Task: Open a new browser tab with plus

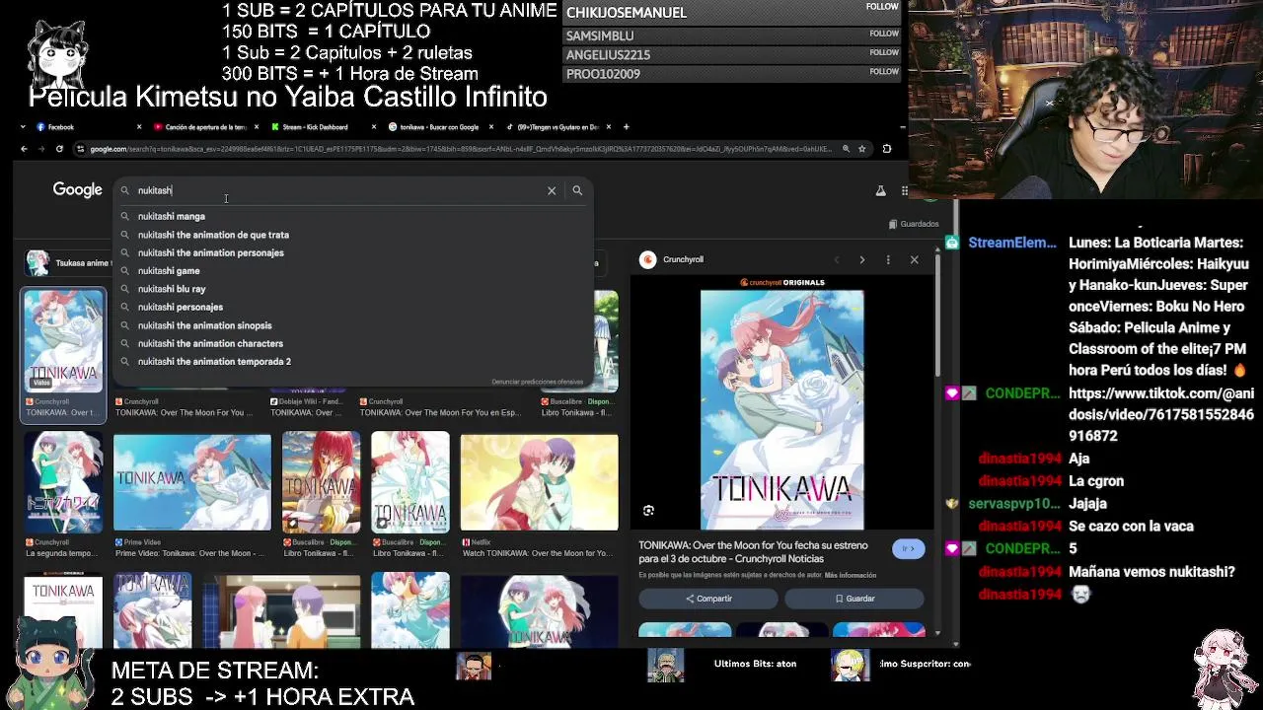Action: coord(626,126)
